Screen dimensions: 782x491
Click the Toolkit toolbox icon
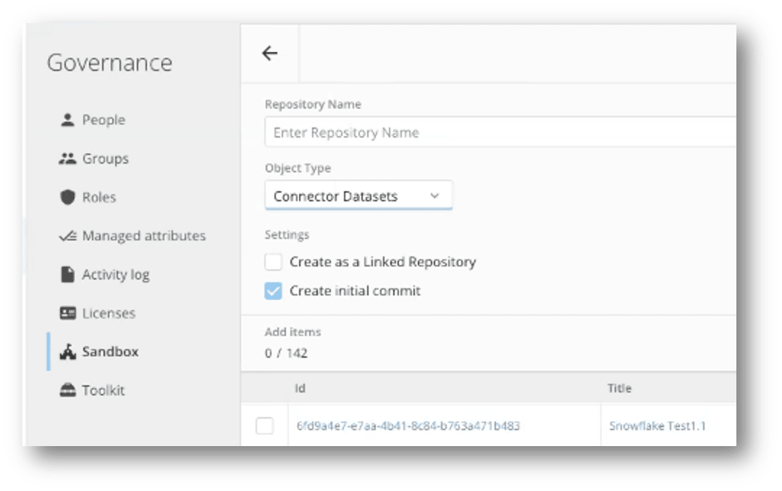point(67,390)
